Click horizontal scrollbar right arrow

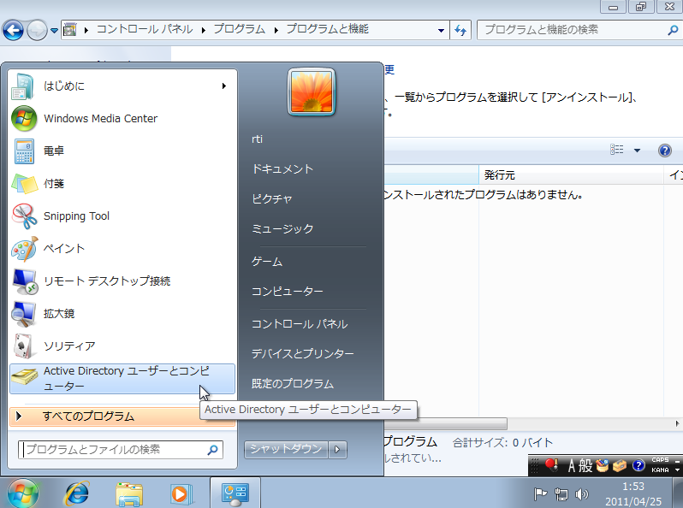click(677, 423)
